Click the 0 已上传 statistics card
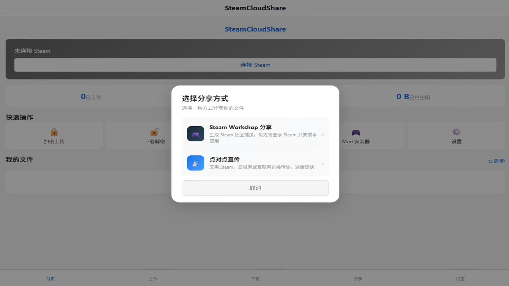This screenshot has width=509, height=286. click(91, 96)
